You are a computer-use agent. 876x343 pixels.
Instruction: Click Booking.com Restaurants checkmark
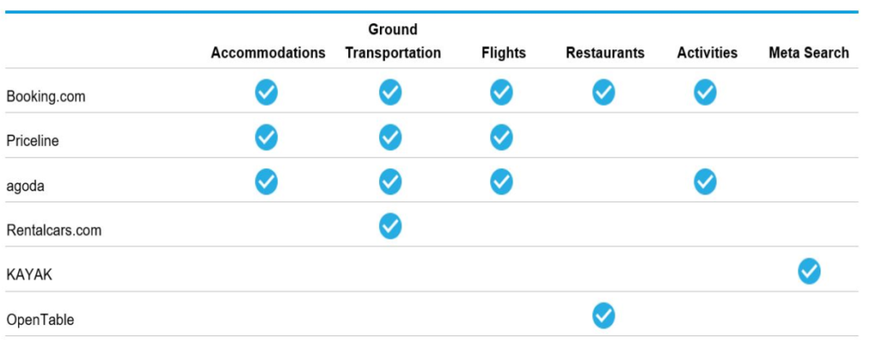tap(604, 92)
